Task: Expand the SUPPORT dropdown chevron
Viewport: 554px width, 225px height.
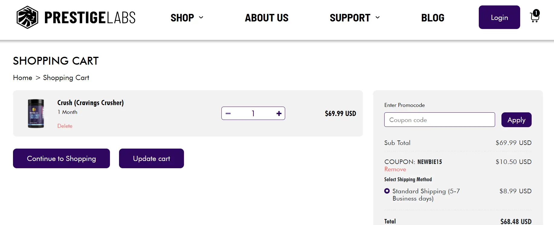Action: pyautogui.click(x=378, y=18)
